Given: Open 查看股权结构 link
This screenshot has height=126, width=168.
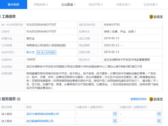Looking at the screenshot, I should 139,99.
